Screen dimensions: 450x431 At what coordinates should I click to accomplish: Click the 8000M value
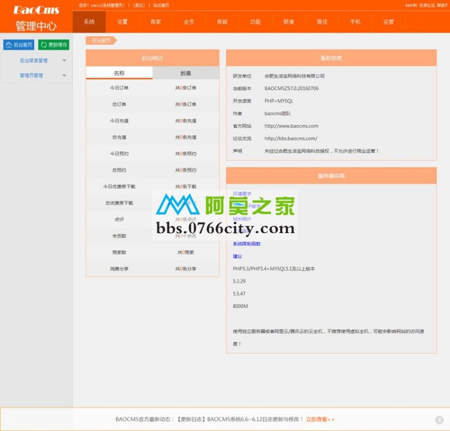240,306
